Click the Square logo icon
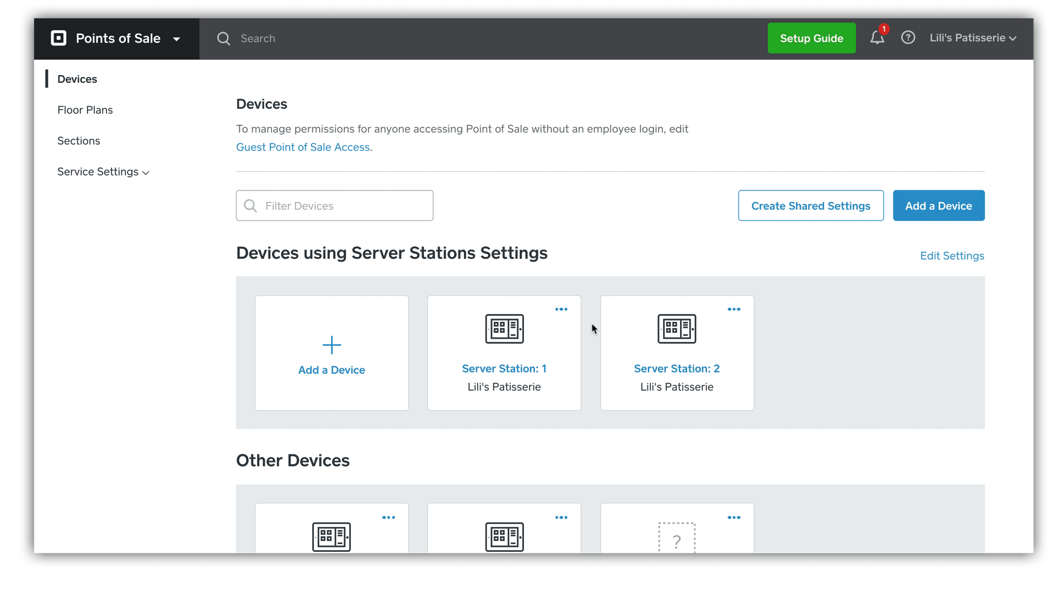 click(x=58, y=38)
